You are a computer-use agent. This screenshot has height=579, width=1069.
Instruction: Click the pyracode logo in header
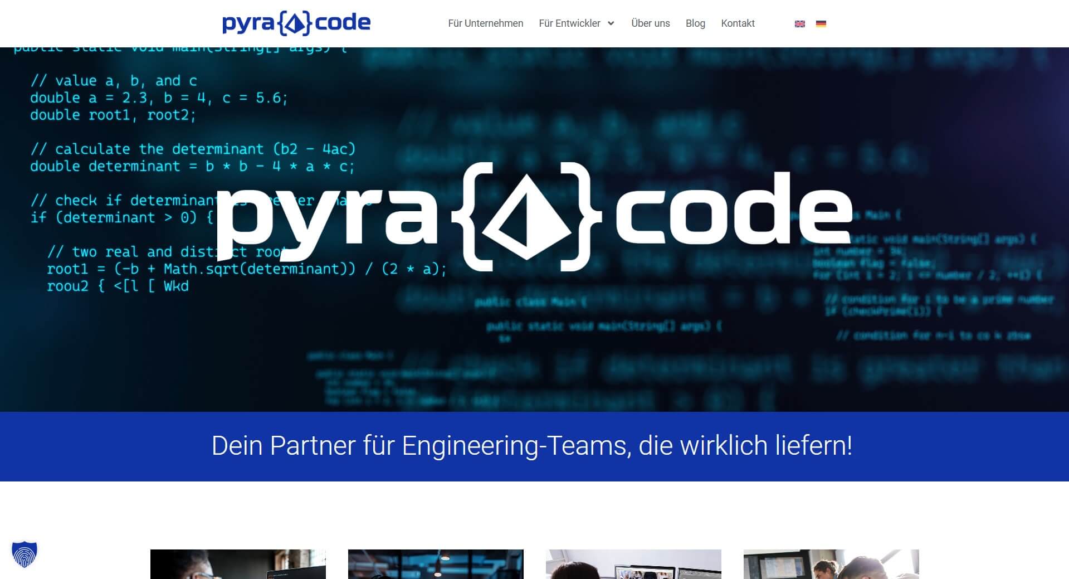[296, 23]
